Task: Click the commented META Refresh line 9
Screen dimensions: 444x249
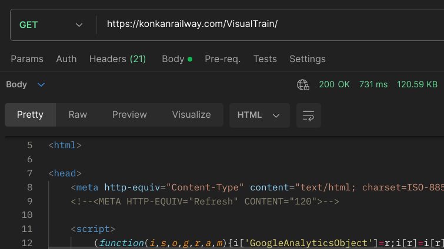Action: pyautogui.click(x=205, y=202)
